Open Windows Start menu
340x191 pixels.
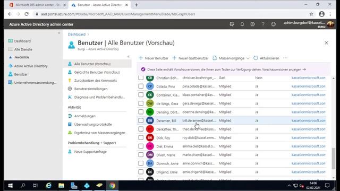click(x=10, y=186)
